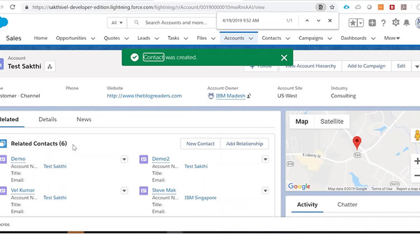
Task: Click the Search Accounts and more field
Action: (x=176, y=23)
